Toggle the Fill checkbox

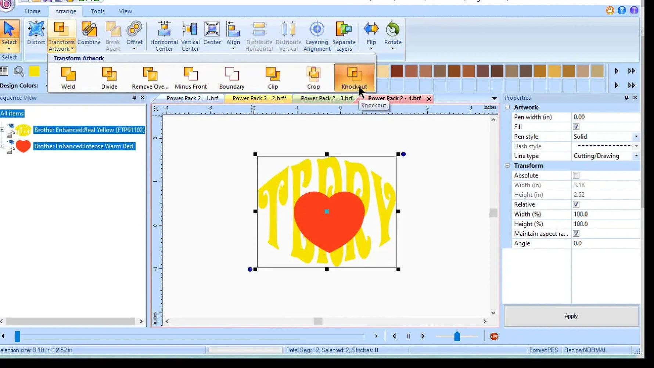click(576, 127)
